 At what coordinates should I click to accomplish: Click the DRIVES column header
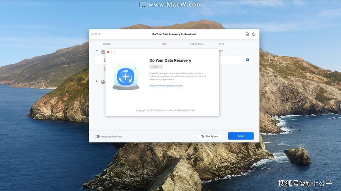coord(107,44)
